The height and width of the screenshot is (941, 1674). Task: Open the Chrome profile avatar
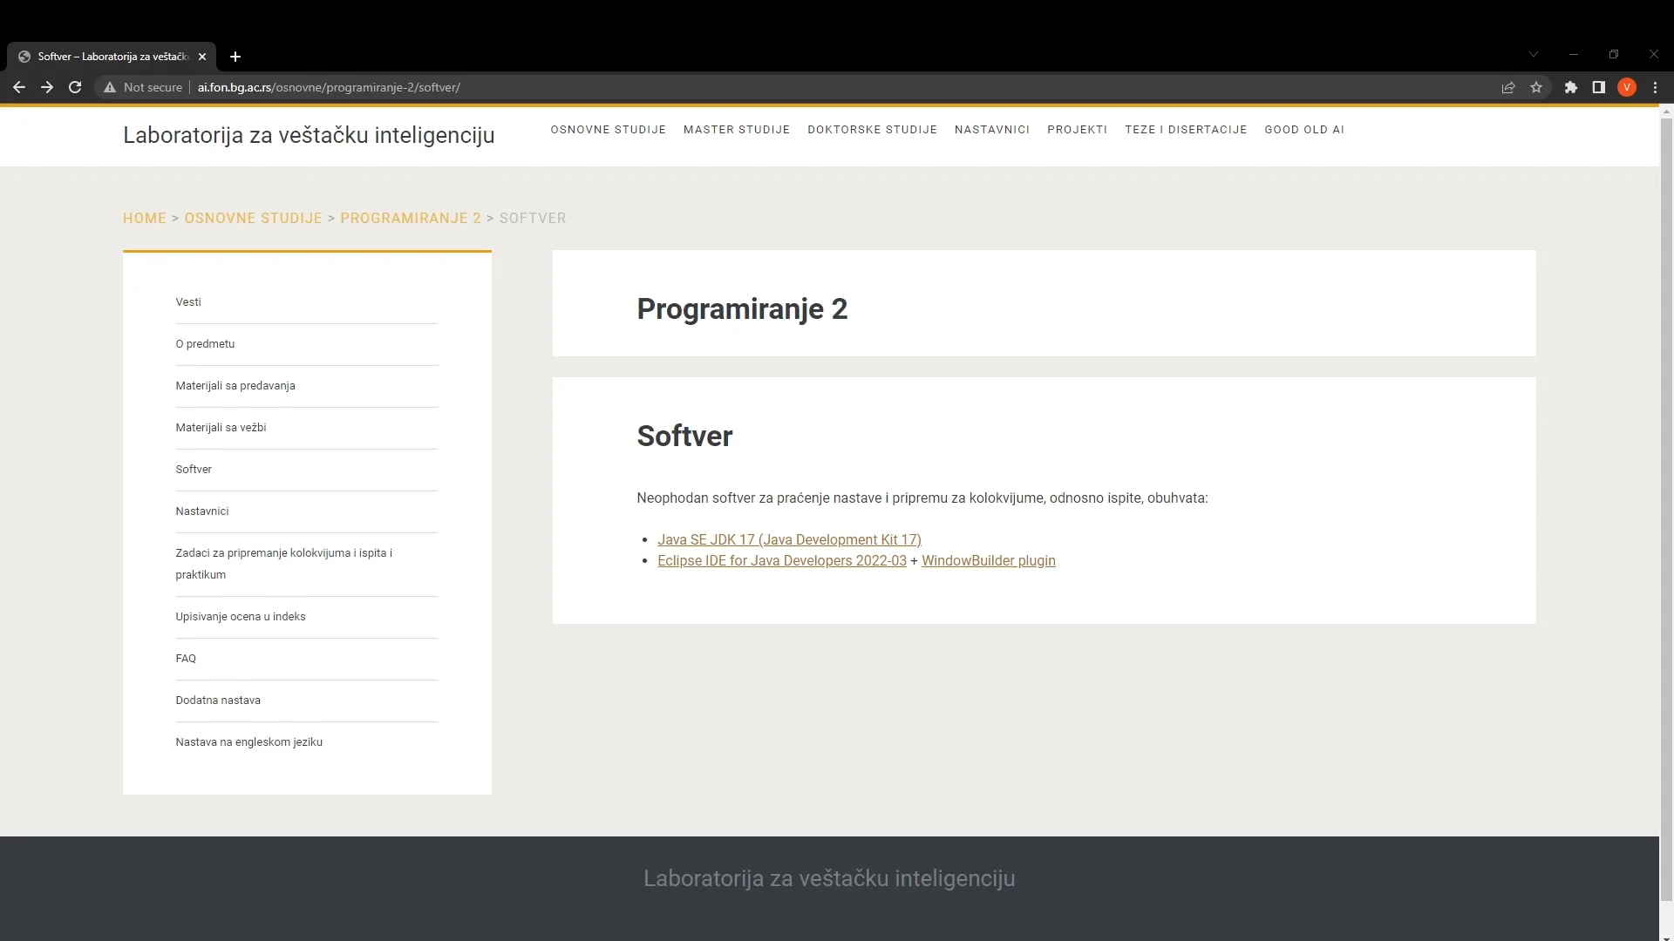pos(1627,87)
